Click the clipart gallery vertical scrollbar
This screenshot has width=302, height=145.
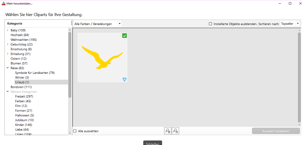299,77
